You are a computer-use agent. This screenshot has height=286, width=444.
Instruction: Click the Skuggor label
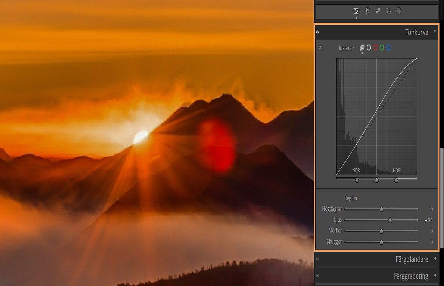334,242
